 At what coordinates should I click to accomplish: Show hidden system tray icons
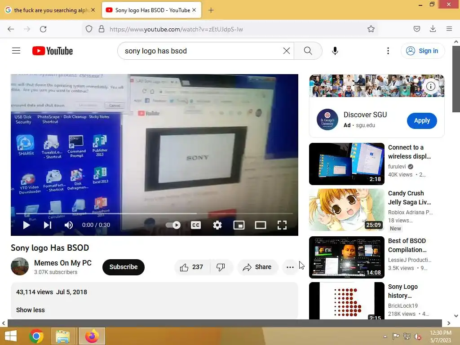tap(385, 336)
